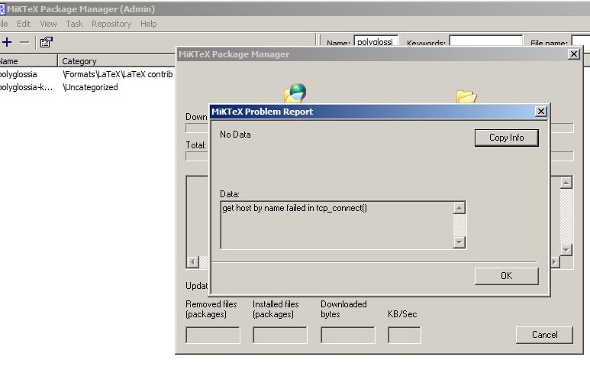Click the Downloaded bytes counter box
Image resolution: width=590 pixels, height=370 pixels.
click(x=348, y=335)
